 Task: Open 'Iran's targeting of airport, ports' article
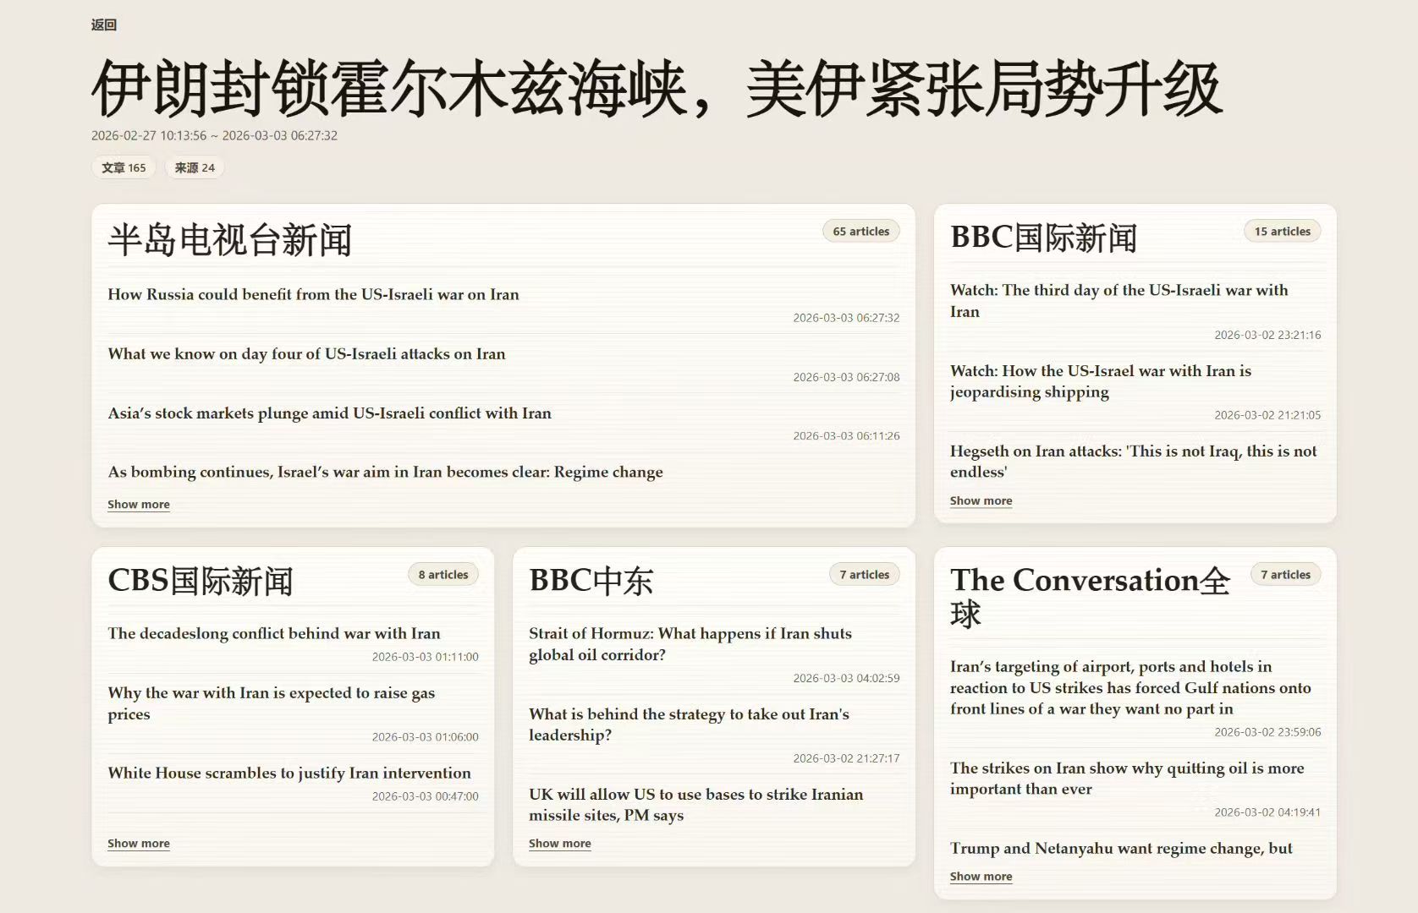(1130, 687)
